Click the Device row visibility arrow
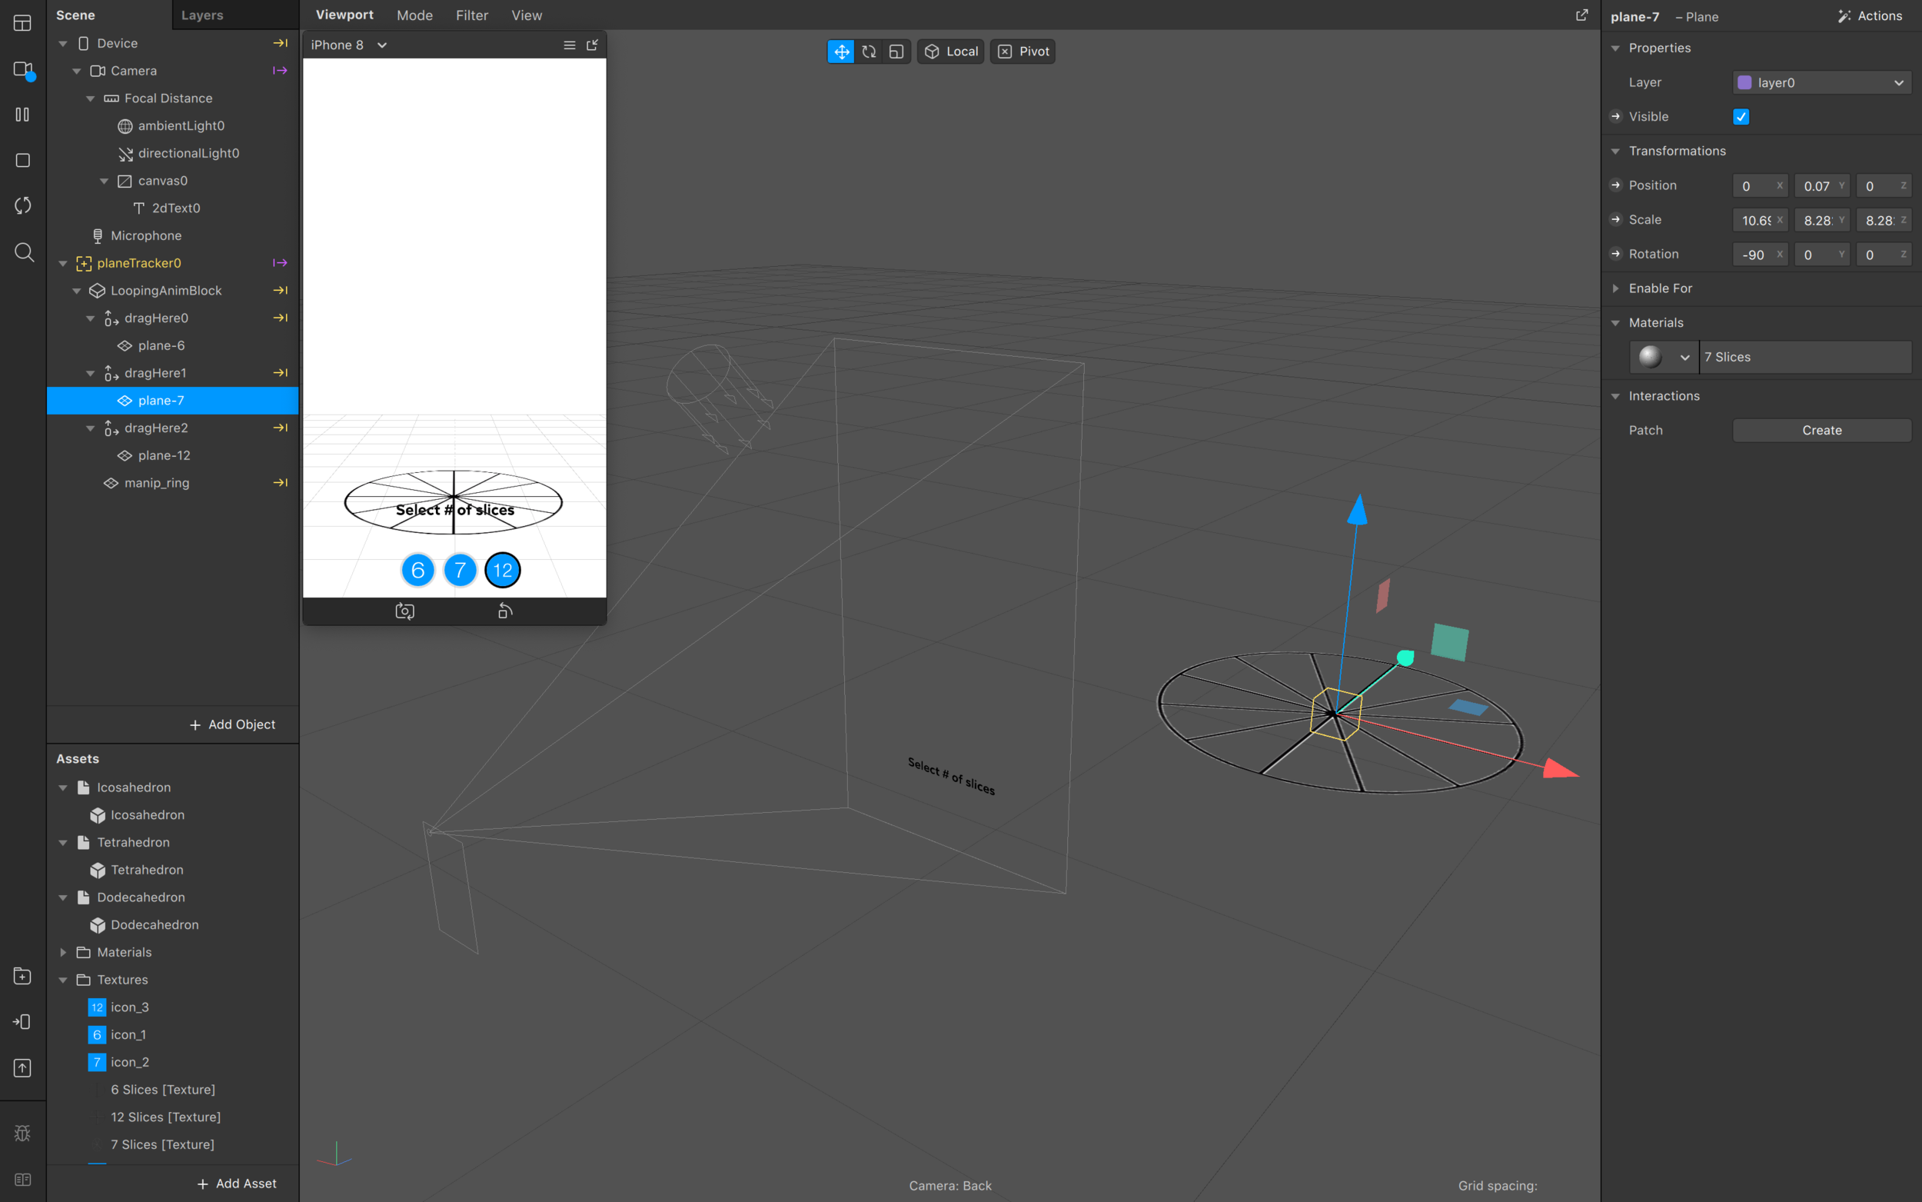 pyautogui.click(x=281, y=43)
